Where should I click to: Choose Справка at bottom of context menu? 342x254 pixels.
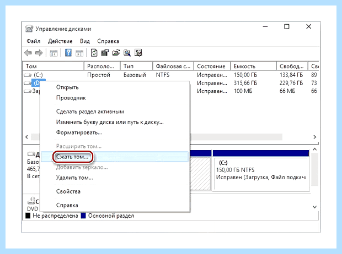click(67, 205)
